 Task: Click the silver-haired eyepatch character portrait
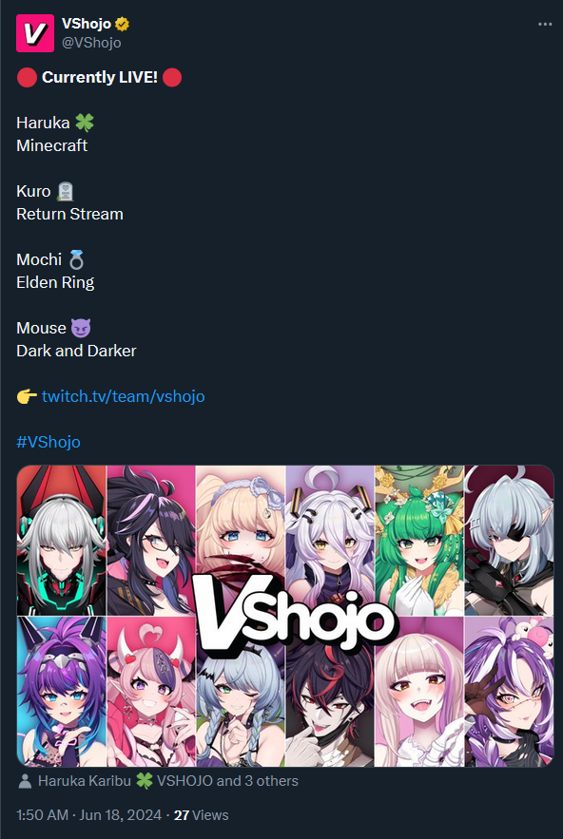[x=509, y=541]
